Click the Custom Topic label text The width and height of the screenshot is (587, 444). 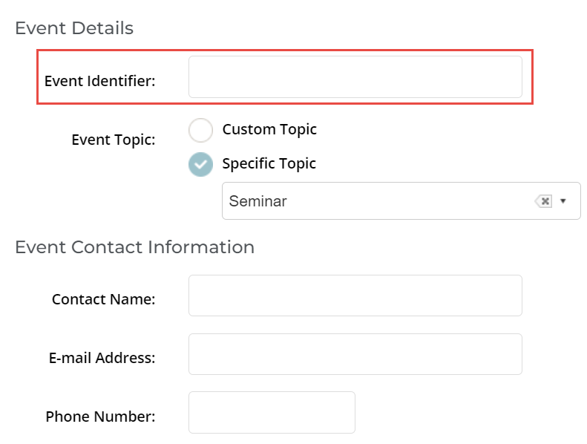pyautogui.click(x=269, y=130)
